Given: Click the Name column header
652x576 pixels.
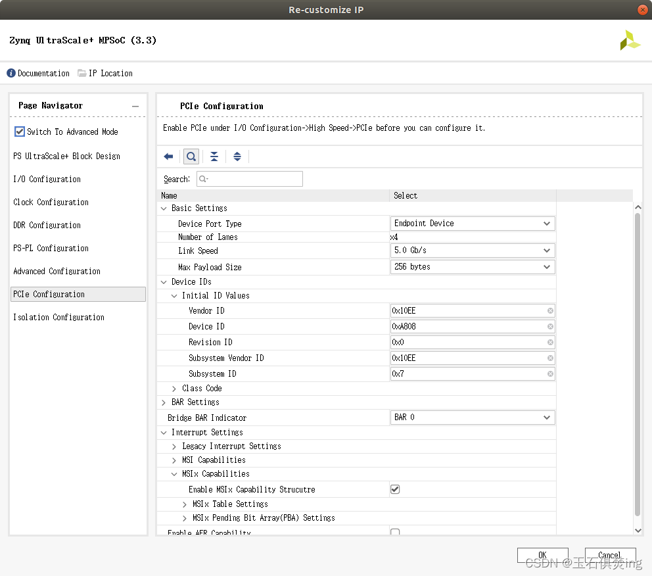Looking at the screenshot, I should (x=273, y=195).
